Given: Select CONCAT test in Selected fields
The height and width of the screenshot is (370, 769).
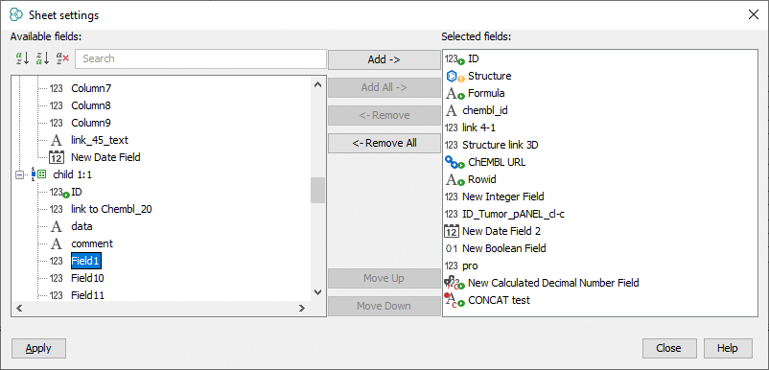Looking at the screenshot, I should click(499, 300).
